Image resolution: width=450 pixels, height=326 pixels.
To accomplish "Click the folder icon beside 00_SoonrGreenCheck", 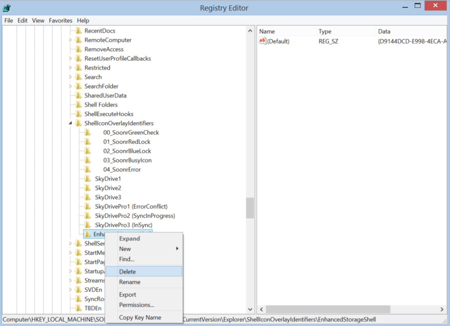I will [87, 133].
